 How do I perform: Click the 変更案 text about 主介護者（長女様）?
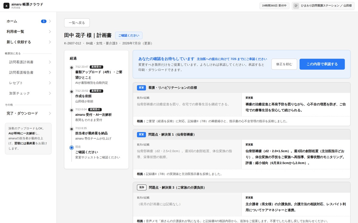296,207
